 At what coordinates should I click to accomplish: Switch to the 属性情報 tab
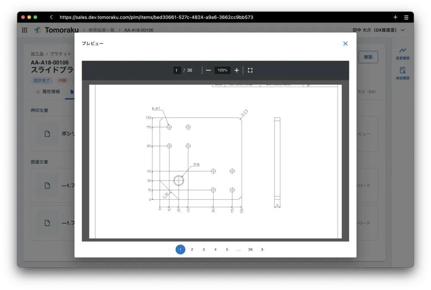47,92
